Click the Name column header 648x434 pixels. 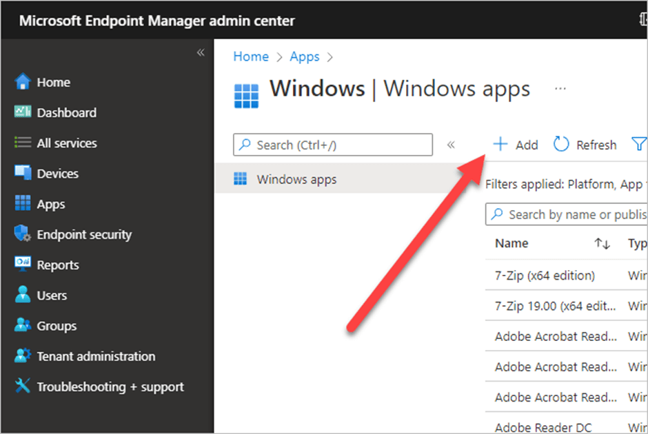pos(512,243)
